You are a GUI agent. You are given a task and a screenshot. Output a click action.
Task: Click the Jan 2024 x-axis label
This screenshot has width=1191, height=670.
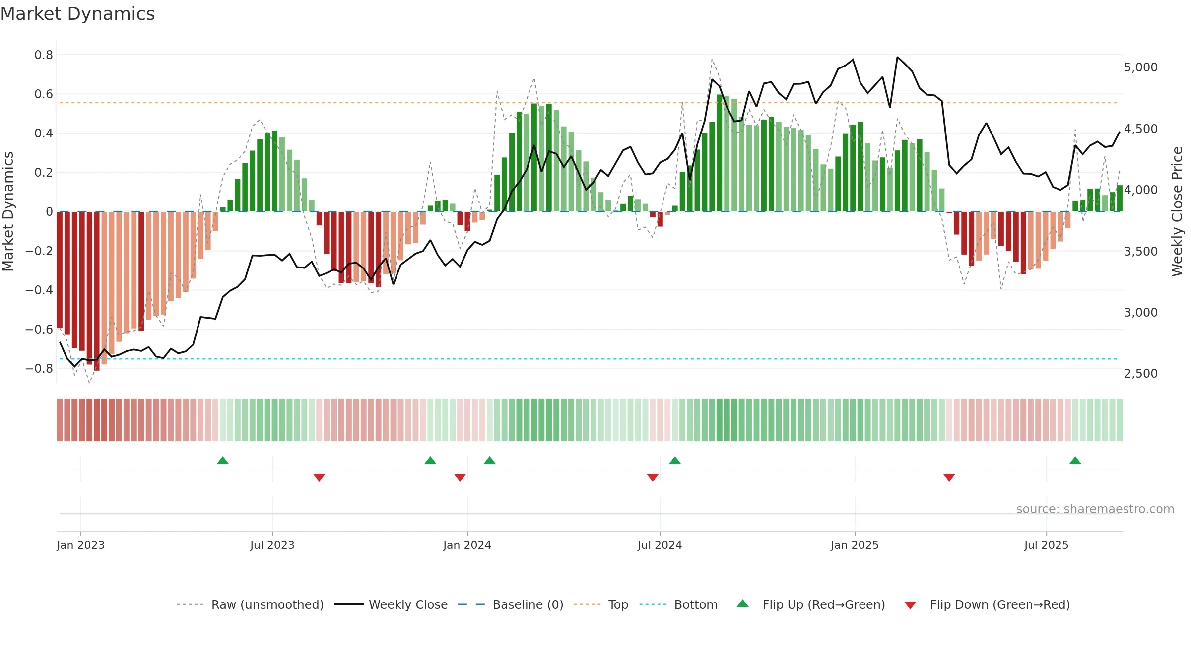pos(467,545)
